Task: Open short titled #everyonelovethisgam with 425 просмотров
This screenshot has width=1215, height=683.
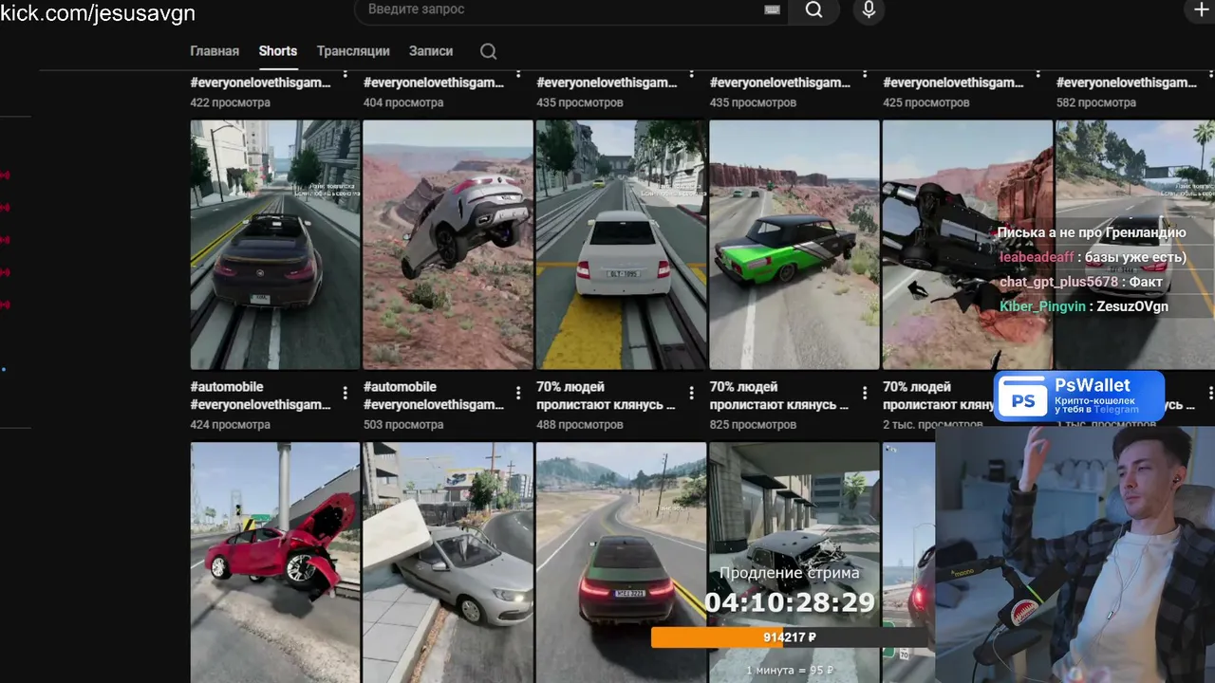Action: tap(953, 83)
